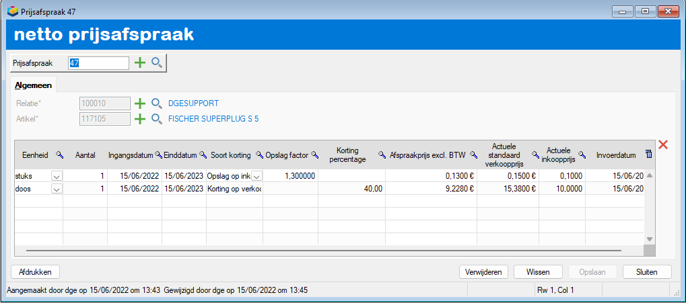Close the Prijsafspraak 47 window

point(668,11)
